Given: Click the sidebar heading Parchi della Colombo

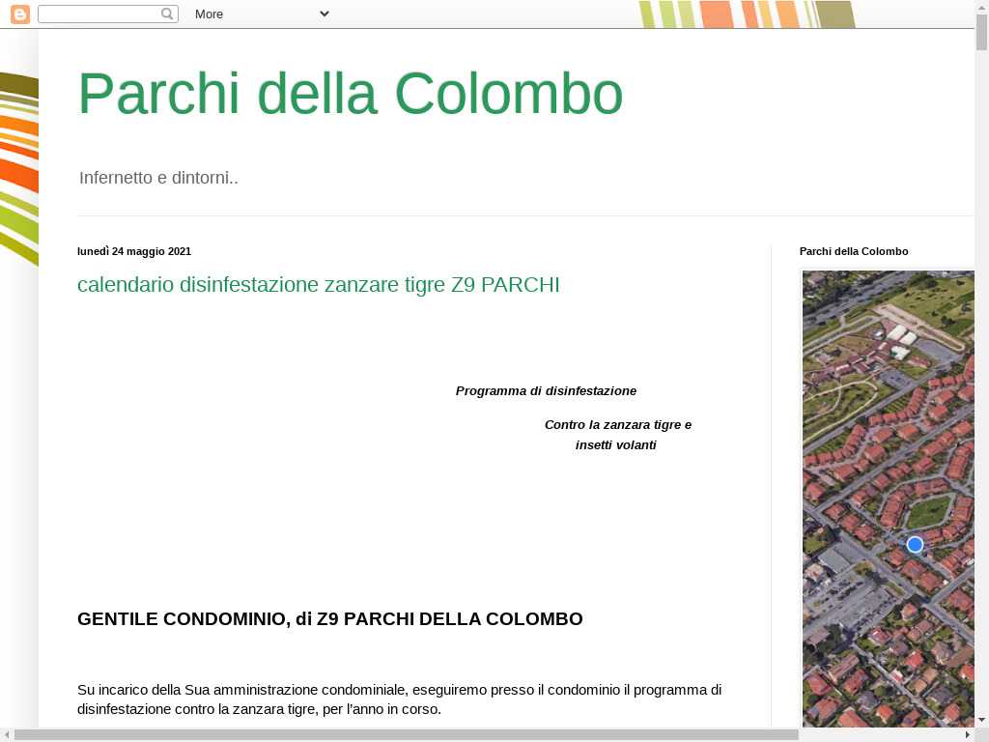Looking at the screenshot, I should coord(854,251).
